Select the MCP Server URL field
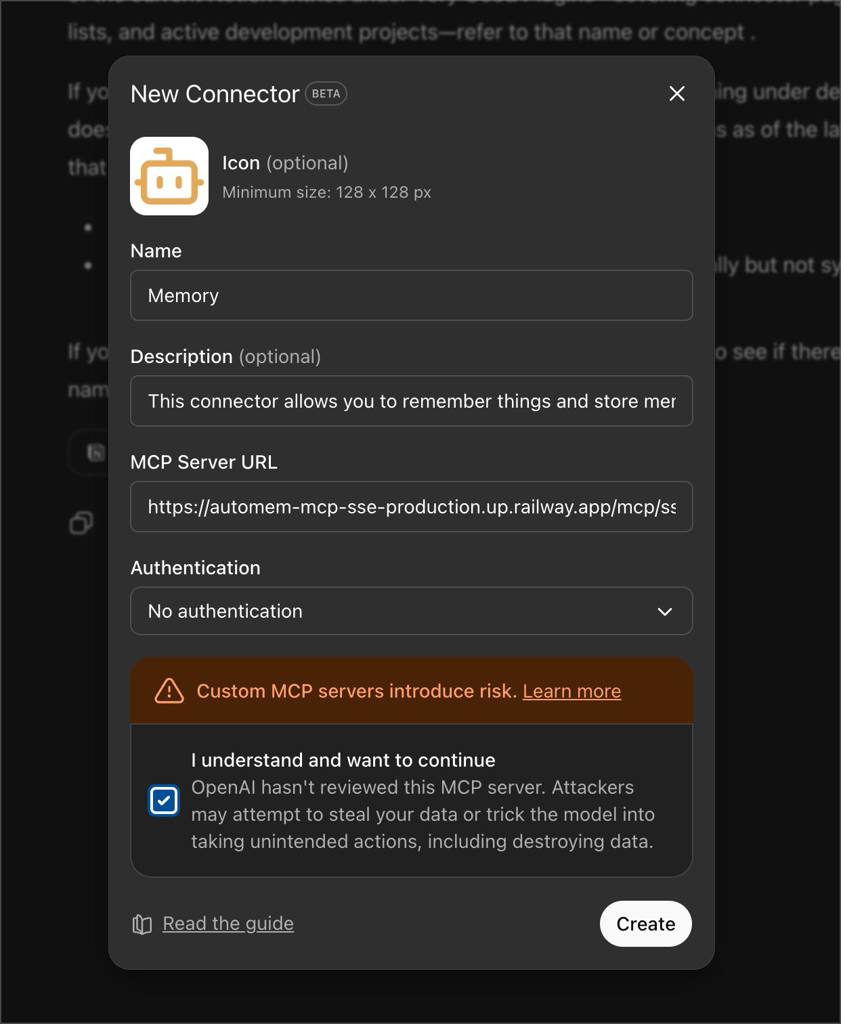Screen dimensions: 841x1024 pyautogui.click(x=411, y=507)
